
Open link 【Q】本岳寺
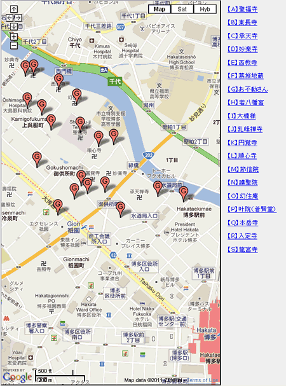[x=243, y=223]
